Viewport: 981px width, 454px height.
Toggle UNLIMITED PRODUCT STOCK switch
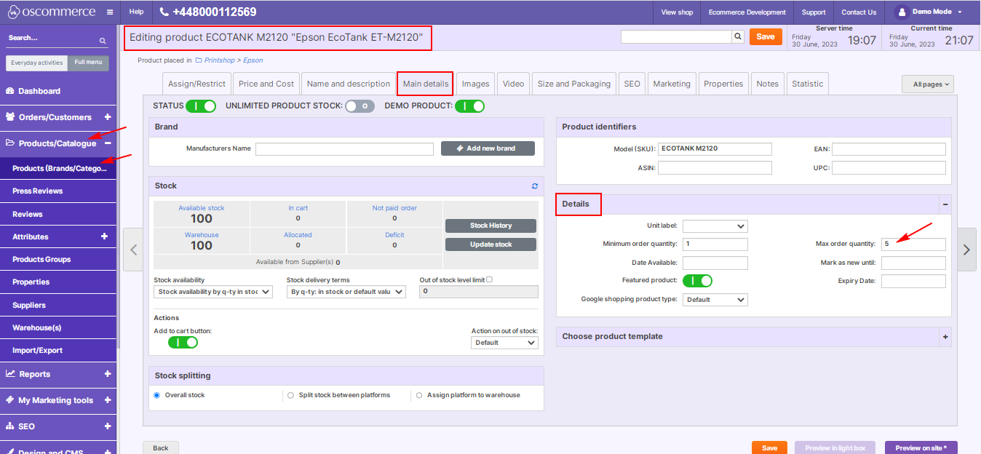[360, 106]
